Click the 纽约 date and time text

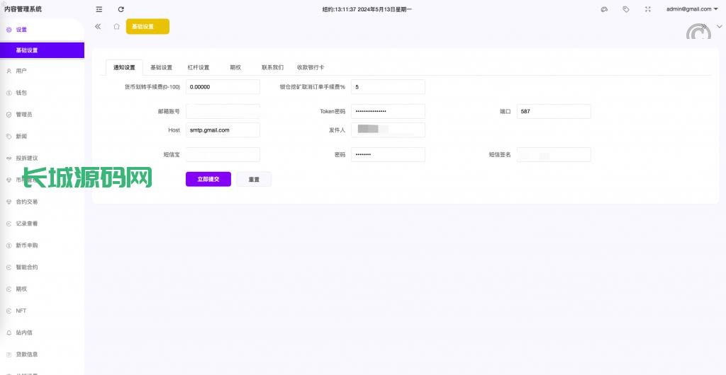(x=367, y=9)
